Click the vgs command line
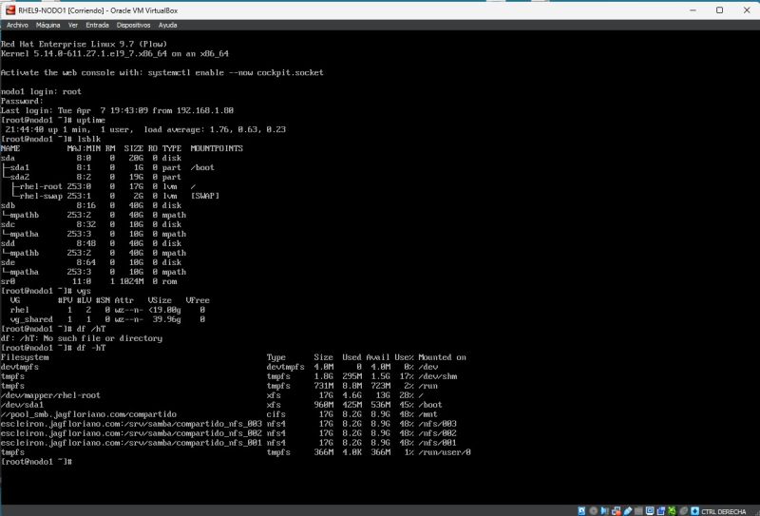The image size is (760, 516). (x=46, y=291)
